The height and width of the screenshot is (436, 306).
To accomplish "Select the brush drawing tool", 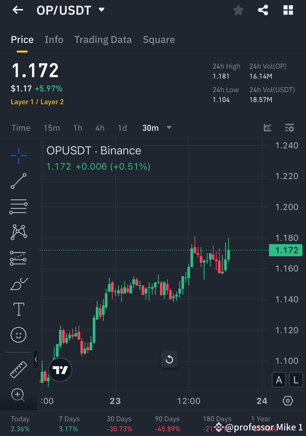I will (x=18, y=283).
